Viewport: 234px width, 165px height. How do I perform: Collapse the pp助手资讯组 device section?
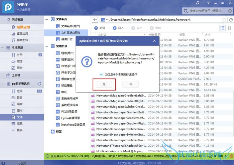(x=2, y=84)
